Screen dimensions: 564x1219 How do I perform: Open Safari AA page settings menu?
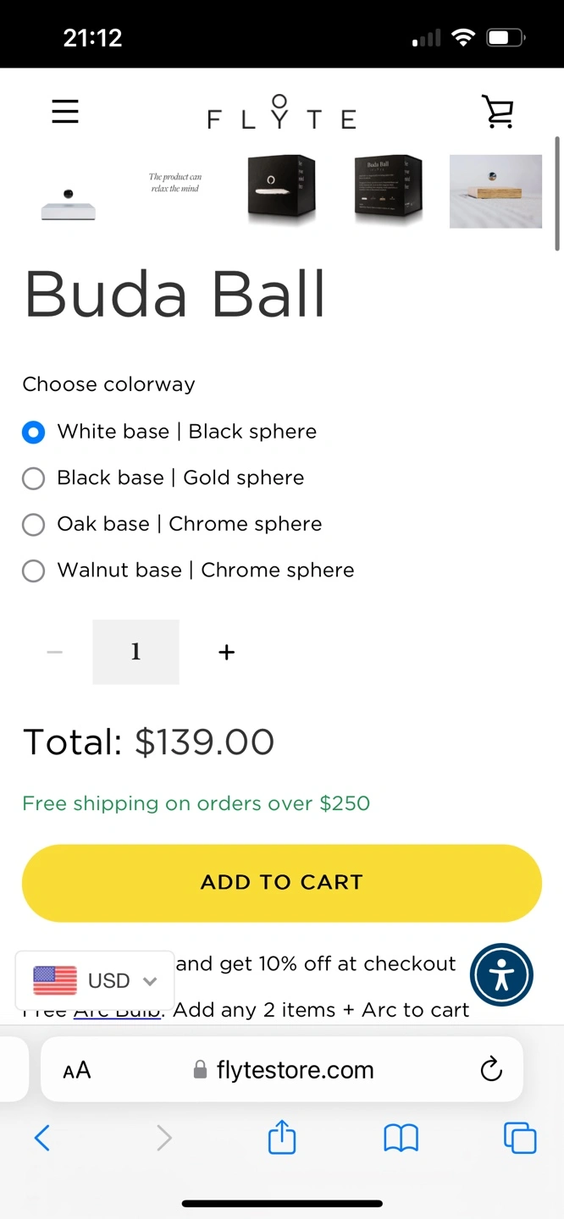77,1070
